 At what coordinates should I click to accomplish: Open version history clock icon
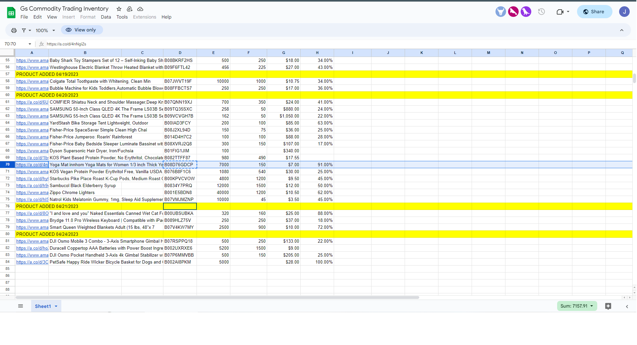(x=542, y=12)
